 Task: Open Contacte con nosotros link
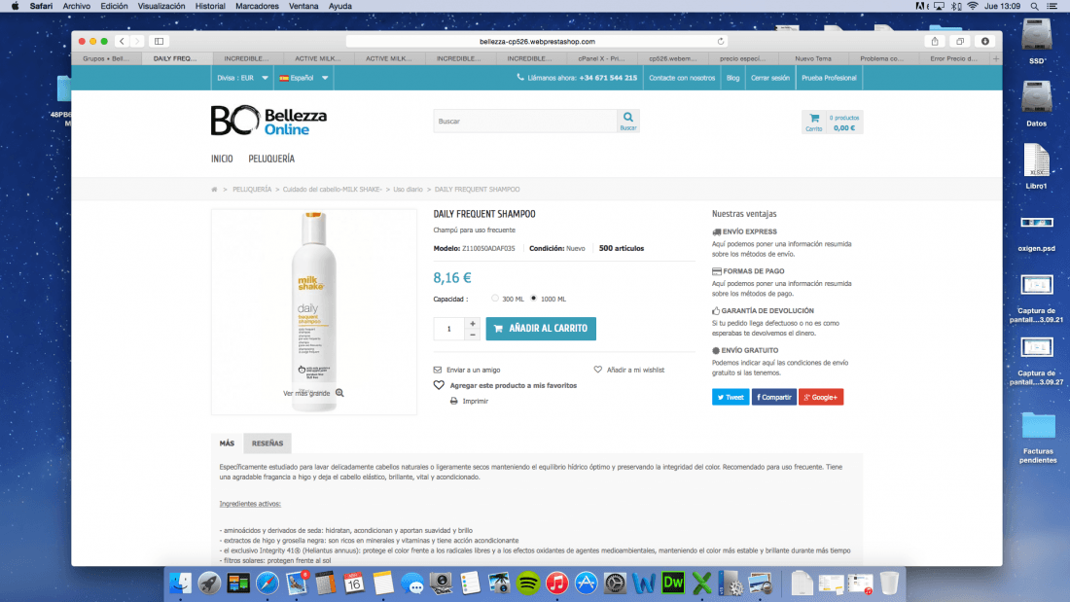pyautogui.click(x=682, y=78)
